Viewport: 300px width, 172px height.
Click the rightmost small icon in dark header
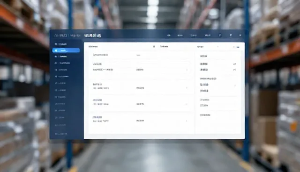coord(240,35)
